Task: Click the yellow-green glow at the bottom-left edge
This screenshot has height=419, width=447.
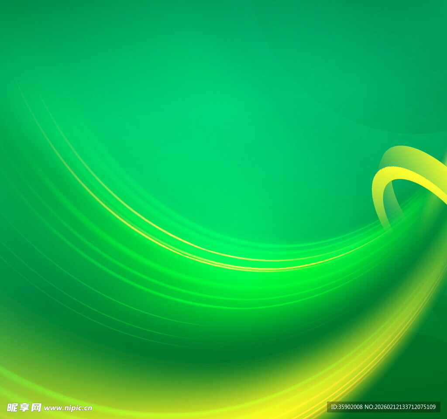Action: point(13,375)
